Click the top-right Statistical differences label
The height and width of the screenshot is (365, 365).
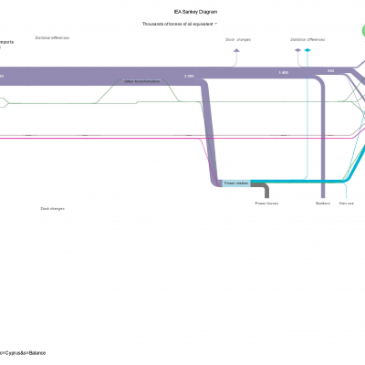tap(308, 39)
